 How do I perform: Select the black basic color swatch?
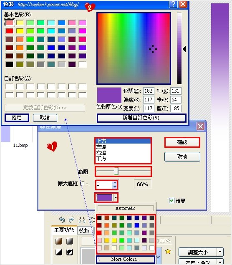[10, 64]
